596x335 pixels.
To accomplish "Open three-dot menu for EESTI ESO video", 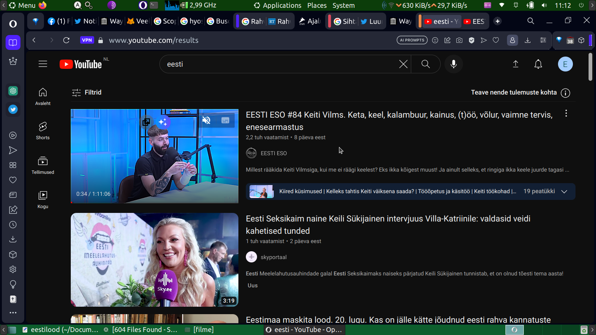I will [566, 114].
